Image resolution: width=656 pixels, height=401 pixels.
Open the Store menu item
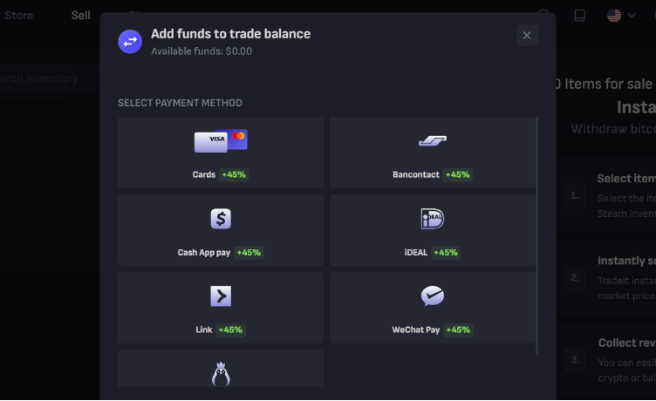(x=18, y=16)
